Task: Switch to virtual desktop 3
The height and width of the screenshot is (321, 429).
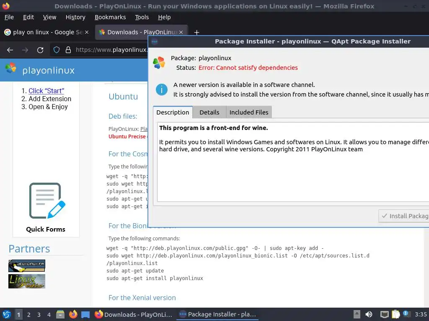Action: coord(39,314)
